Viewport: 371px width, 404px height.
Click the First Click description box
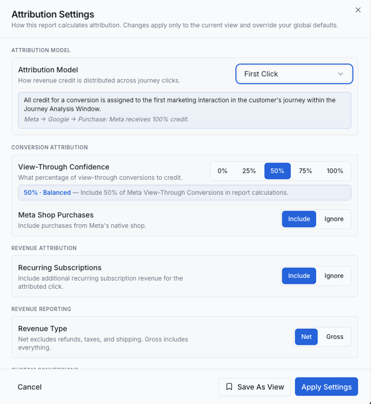coord(184,110)
